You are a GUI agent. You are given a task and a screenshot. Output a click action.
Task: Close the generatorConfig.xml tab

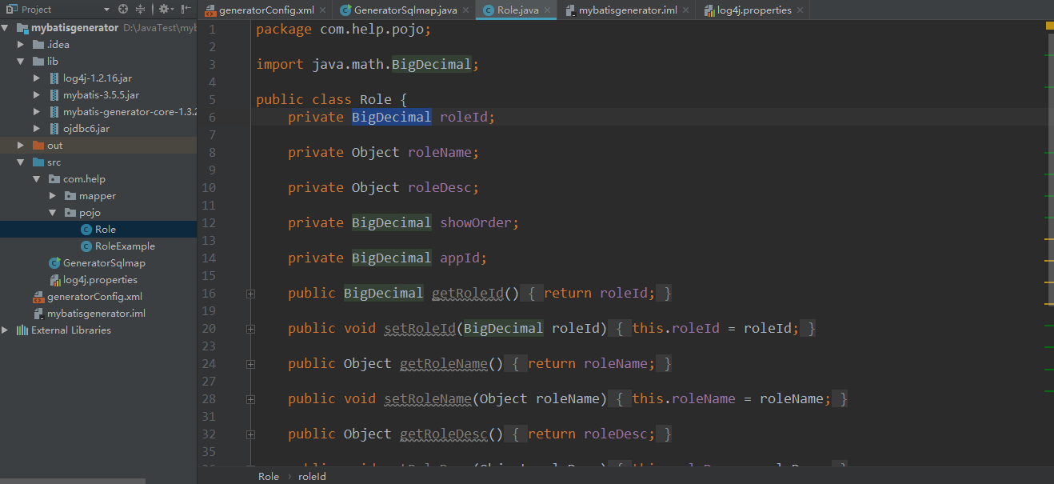click(322, 11)
